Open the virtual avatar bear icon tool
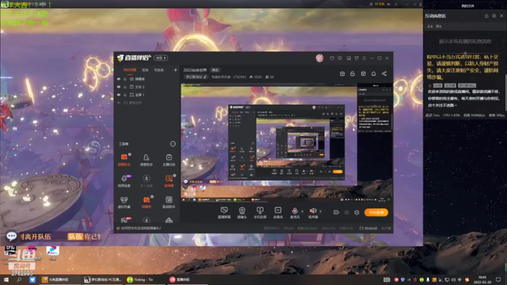 124,202
